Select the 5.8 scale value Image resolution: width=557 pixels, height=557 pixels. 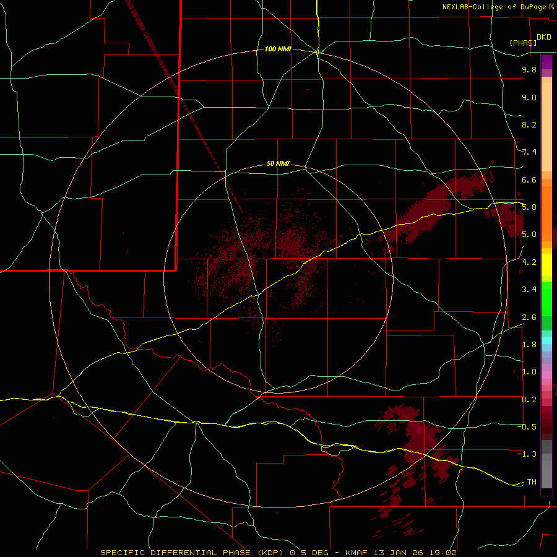(529, 207)
